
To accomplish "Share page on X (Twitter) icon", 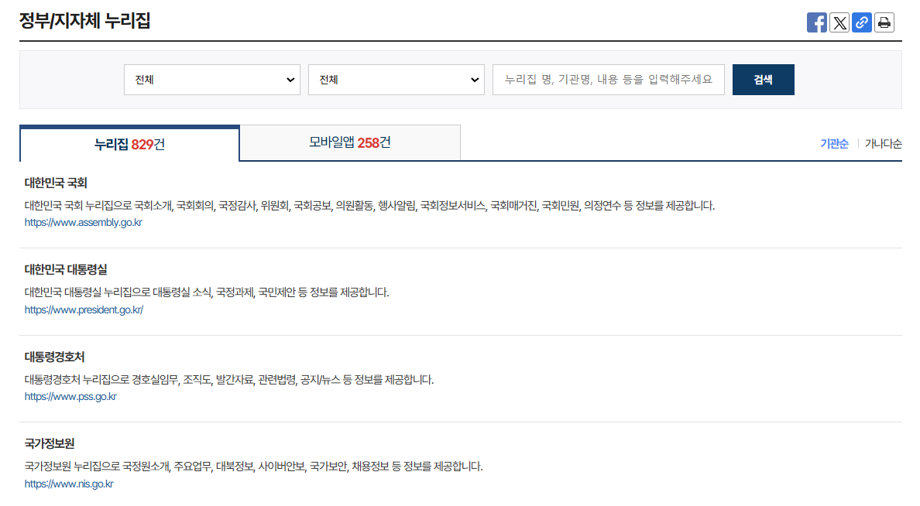I will point(839,22).
